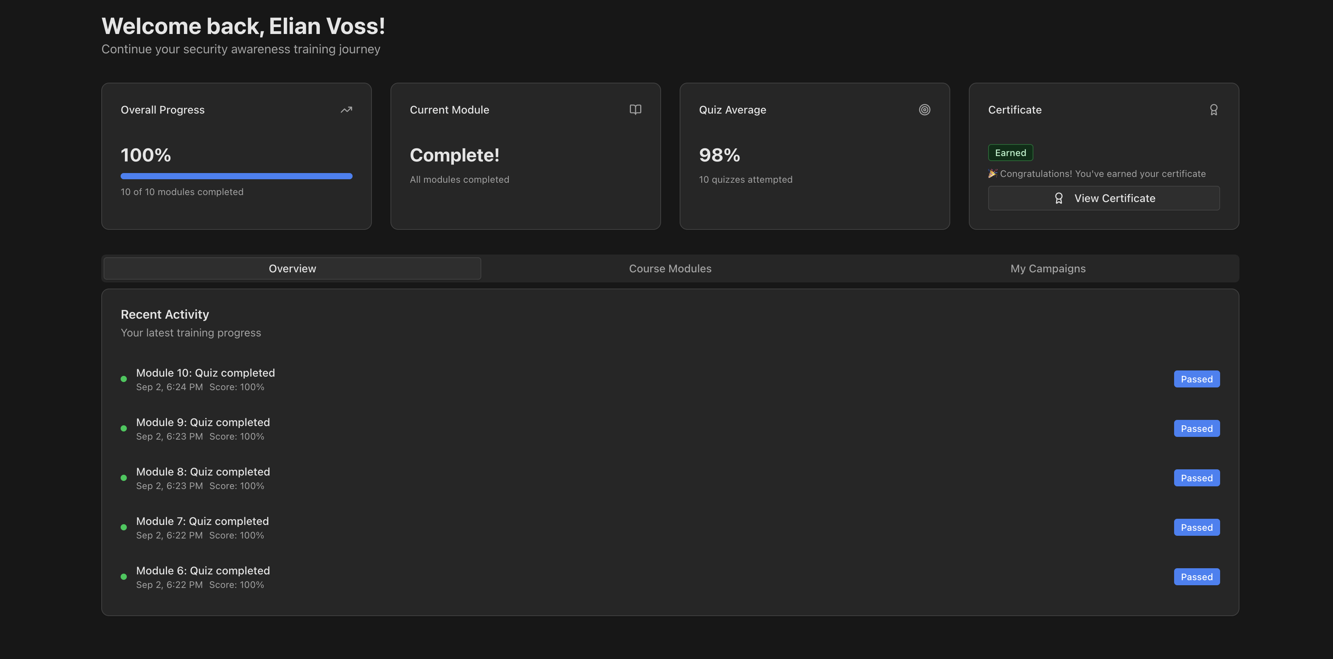Click the Module 6 quiz completed entry

pos(203,571)
